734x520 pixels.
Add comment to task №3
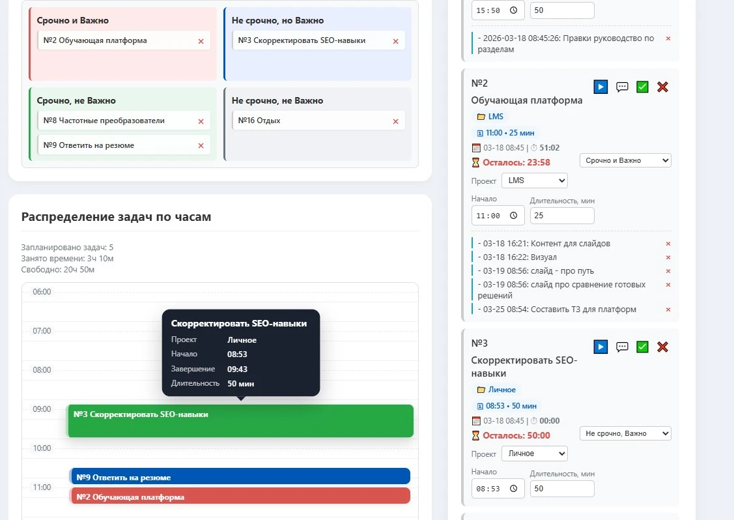click(x=622, y=347)
